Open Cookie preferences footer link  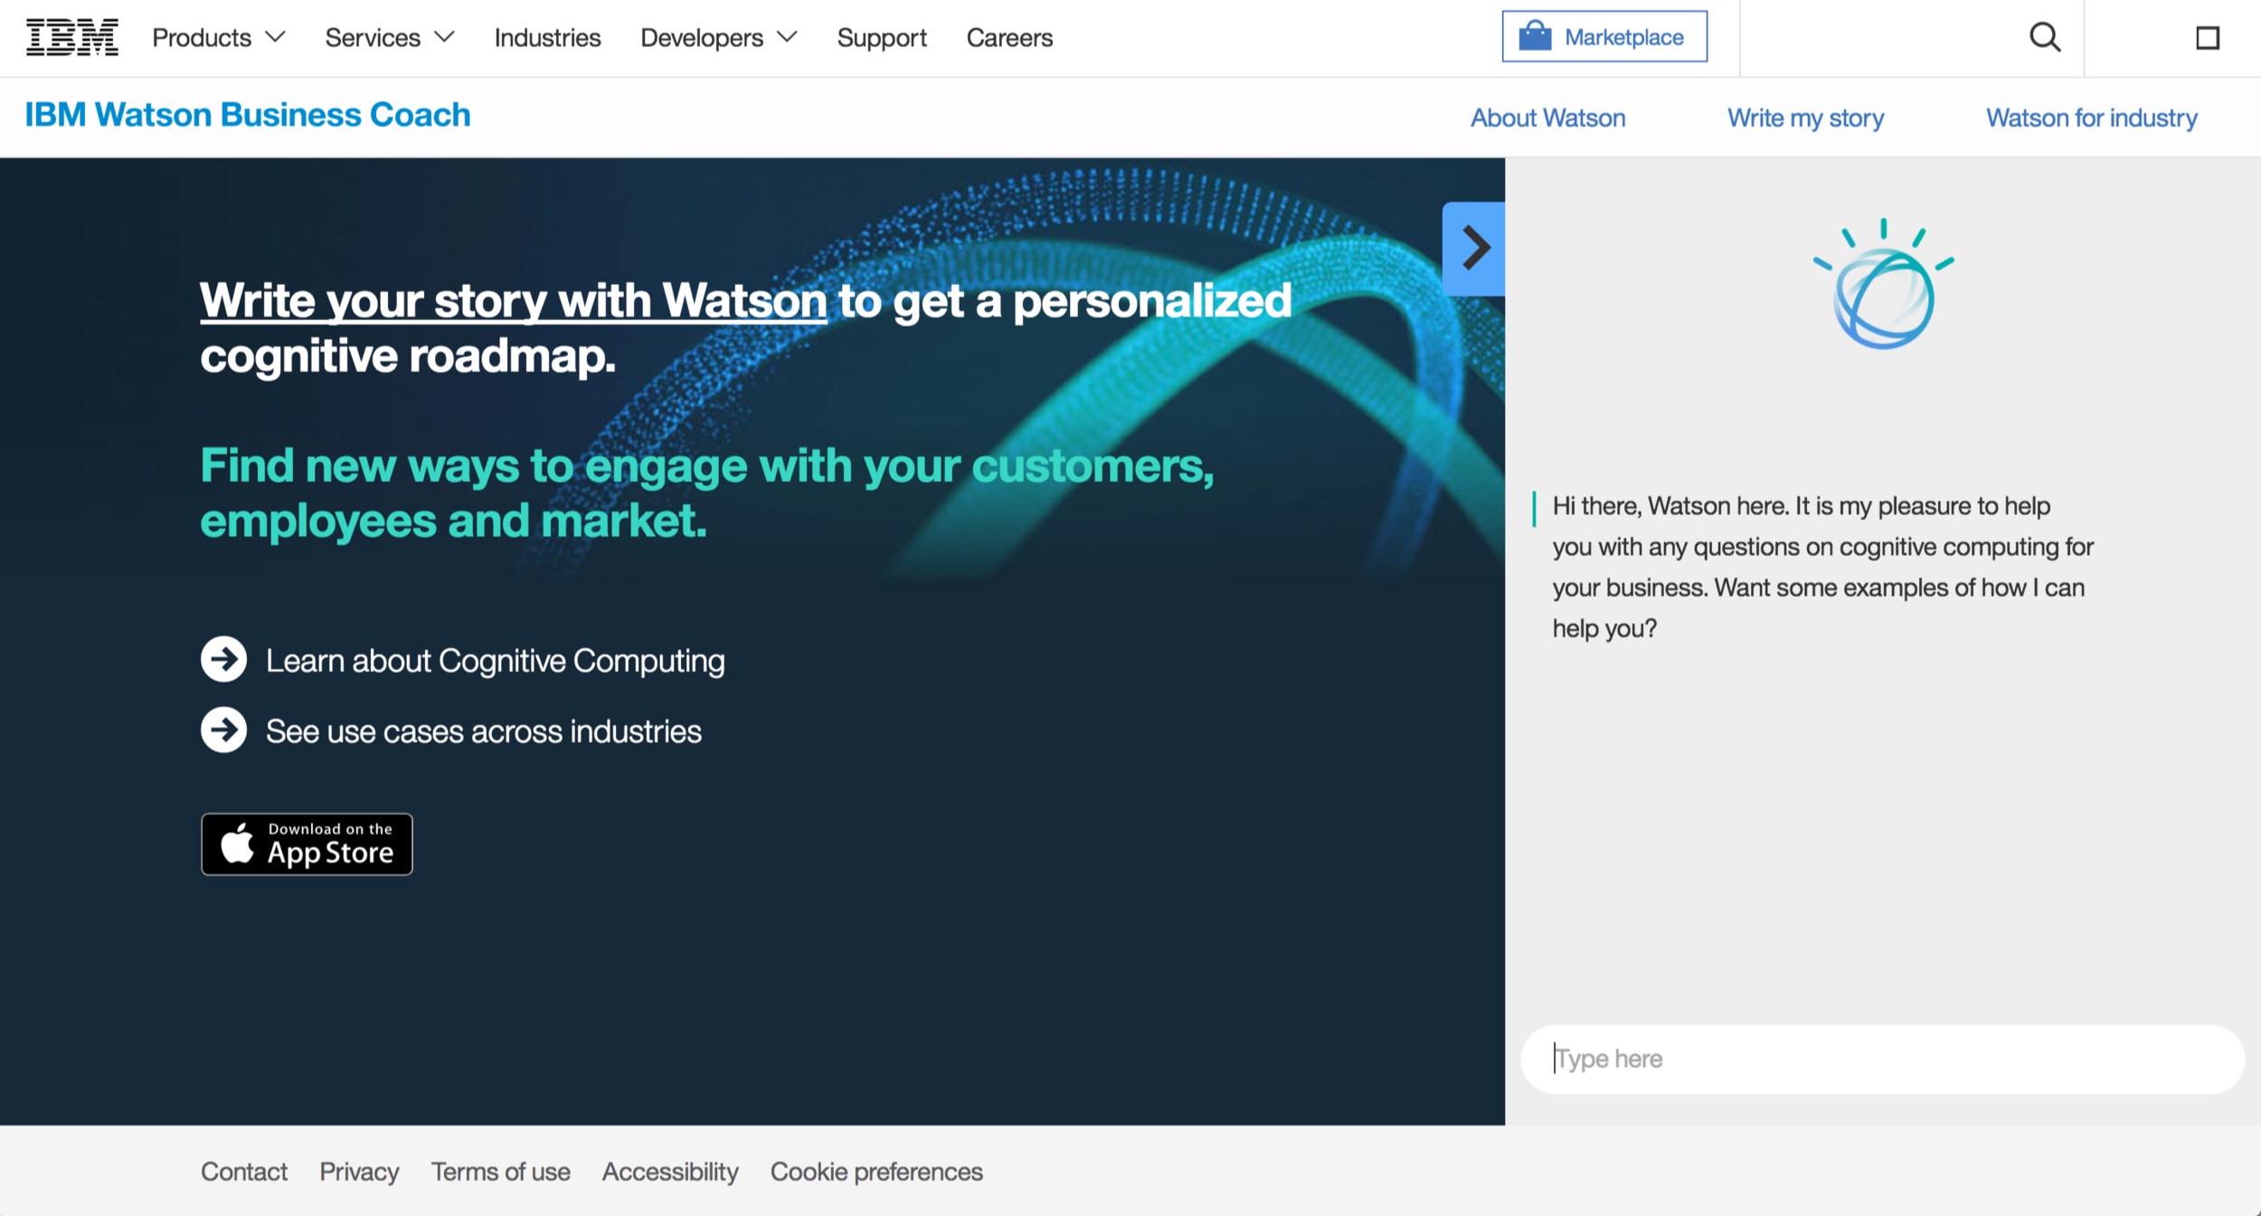(x=876, y=1172)
